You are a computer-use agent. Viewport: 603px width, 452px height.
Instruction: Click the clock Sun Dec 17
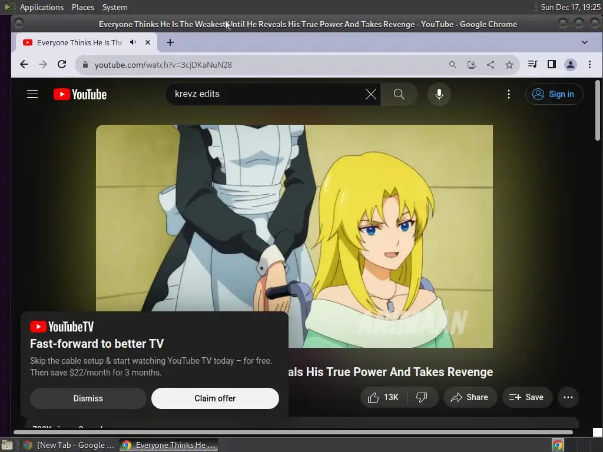point(570,7)
